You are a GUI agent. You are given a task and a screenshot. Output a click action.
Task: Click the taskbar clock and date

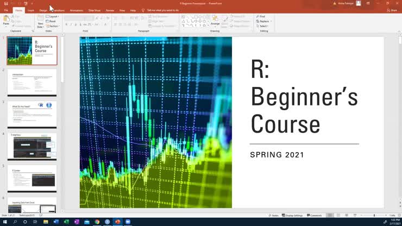click(395, 222)
